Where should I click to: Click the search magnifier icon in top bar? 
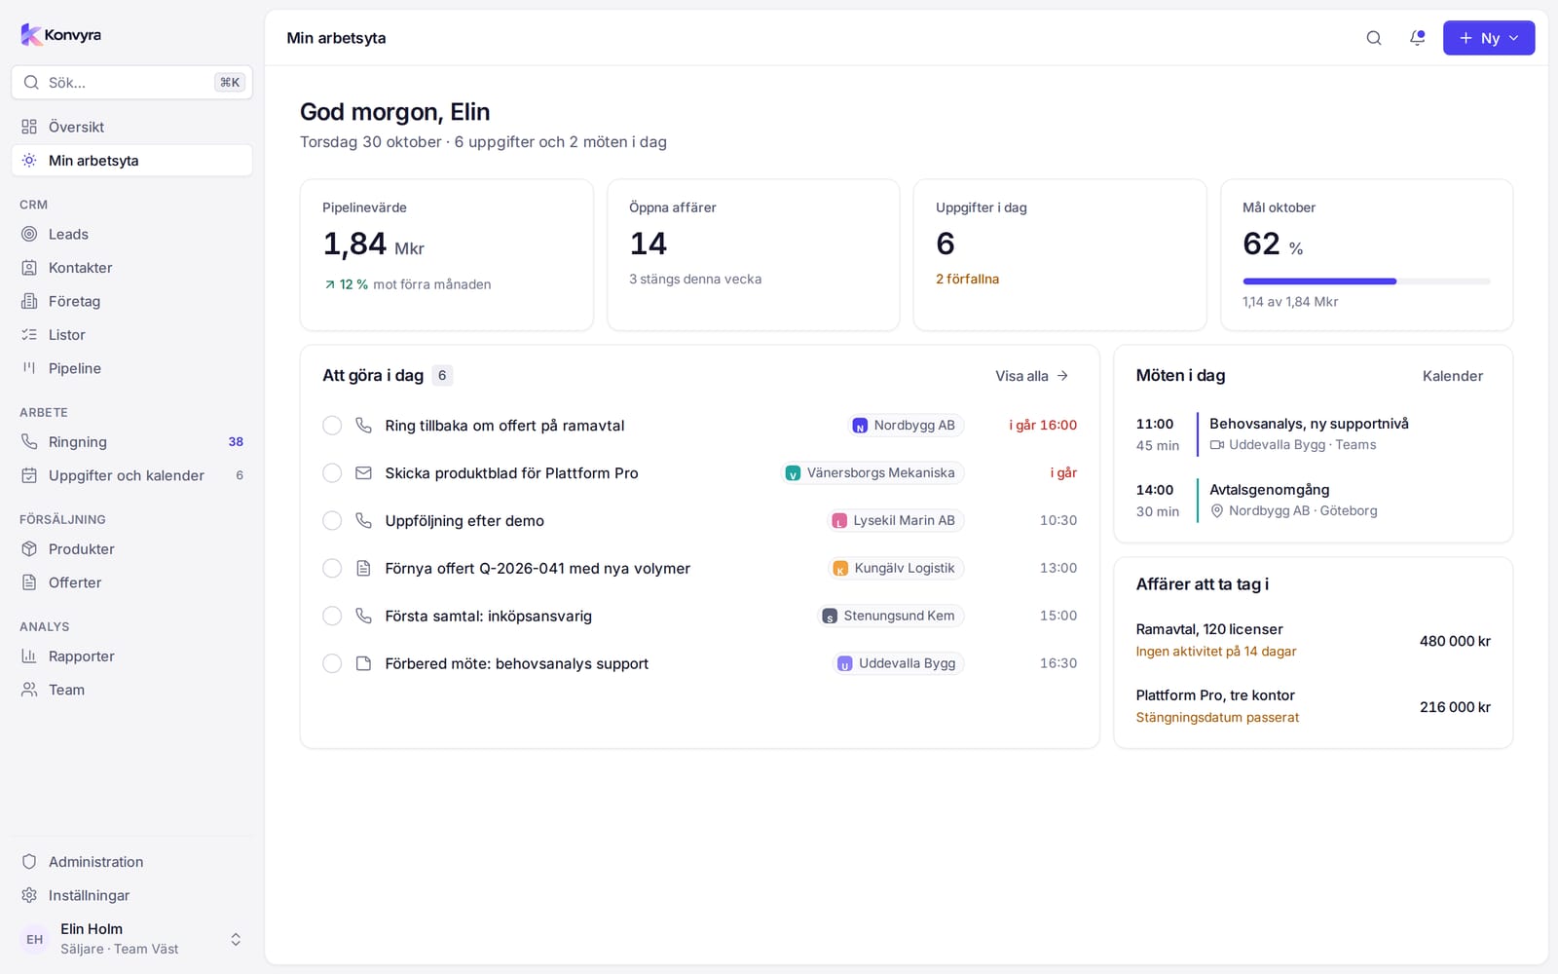tap(1374, 38)
